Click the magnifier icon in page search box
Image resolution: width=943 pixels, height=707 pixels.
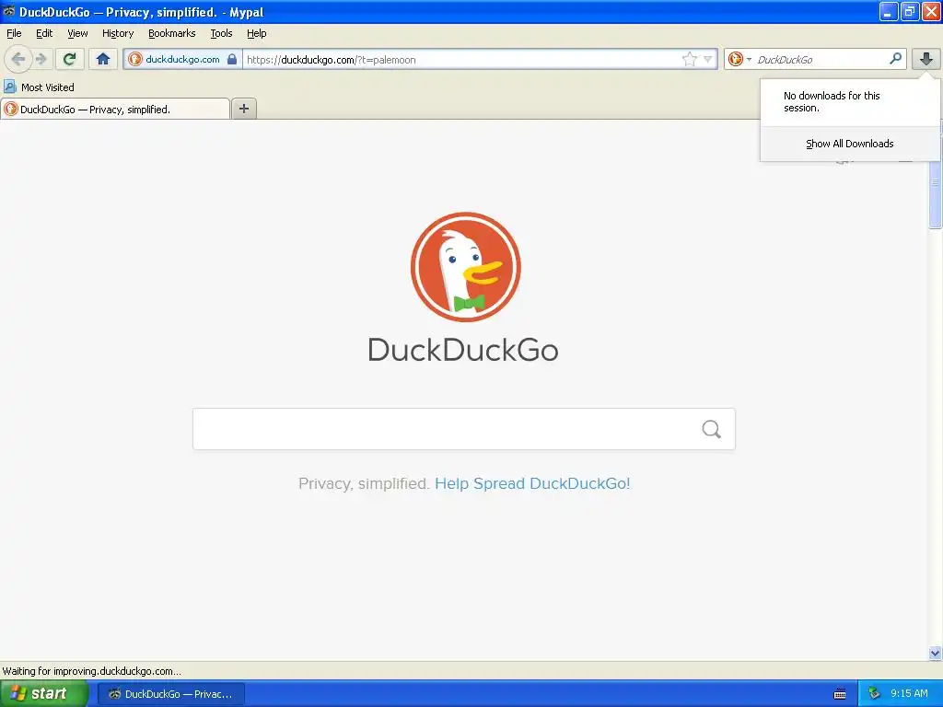coord(712,429)
